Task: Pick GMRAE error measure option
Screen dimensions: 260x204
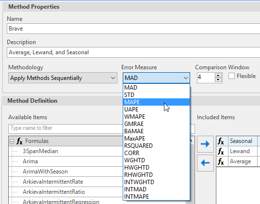Action: coord(156,124)
